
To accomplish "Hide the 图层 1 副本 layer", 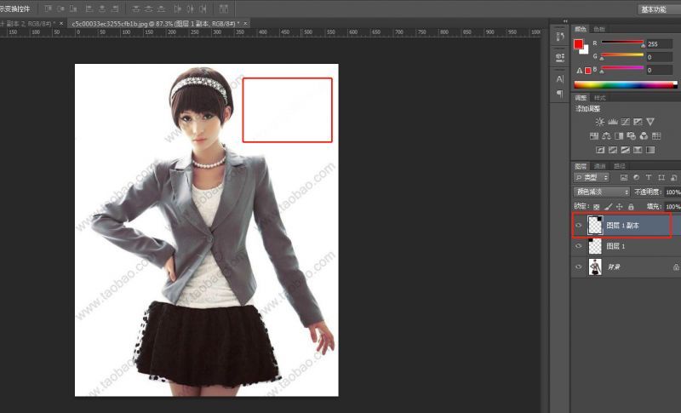I will click(579, 226).
